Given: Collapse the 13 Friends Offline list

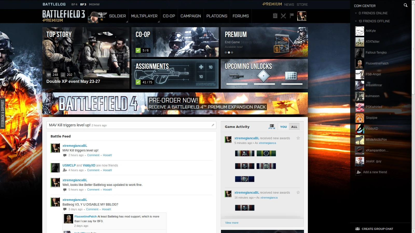Looking at the screenshot, I should point(355,21).
